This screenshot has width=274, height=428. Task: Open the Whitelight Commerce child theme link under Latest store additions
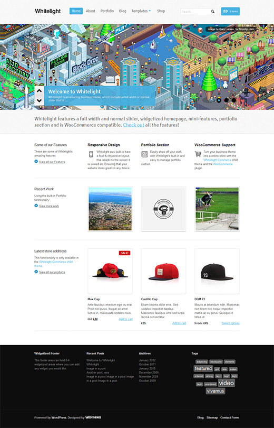point(54,264)
